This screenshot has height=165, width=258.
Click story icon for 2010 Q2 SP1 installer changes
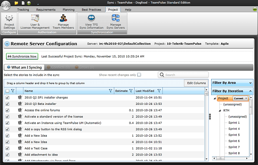tap(20, 97)
